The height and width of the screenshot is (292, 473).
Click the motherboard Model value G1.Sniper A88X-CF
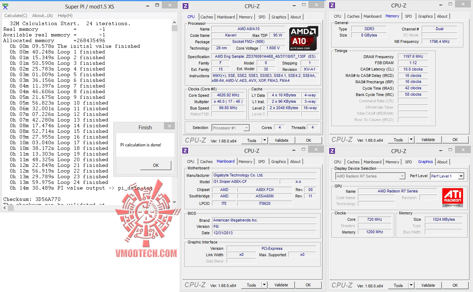(245, 182)
